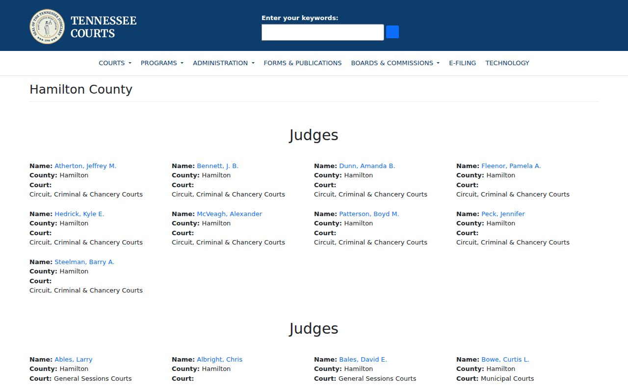Open judge Peck, Jennifer profile
The width and height of the screenshot is (628, 392).
(503, 214)
